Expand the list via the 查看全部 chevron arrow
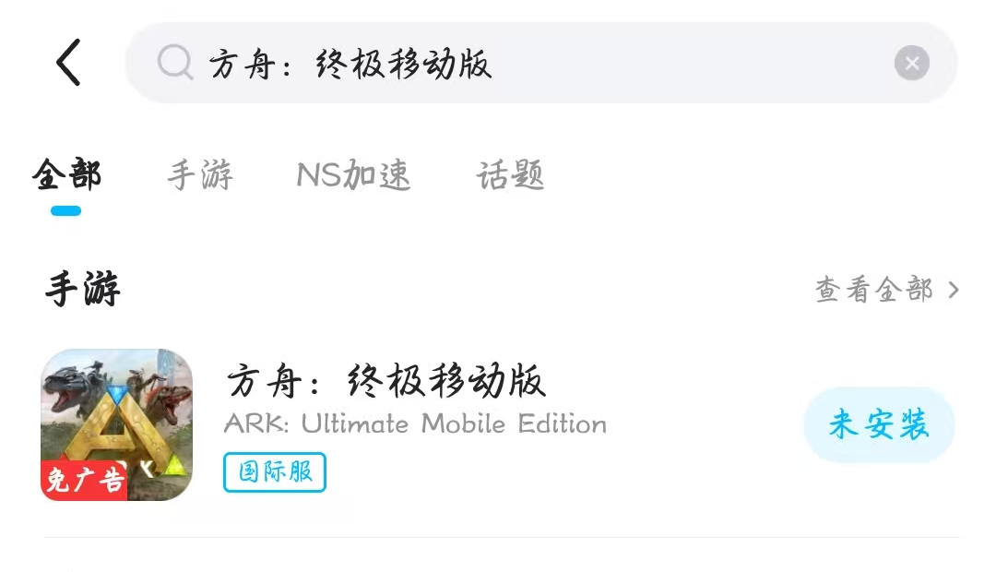996x572 pixels. (954, 290)
